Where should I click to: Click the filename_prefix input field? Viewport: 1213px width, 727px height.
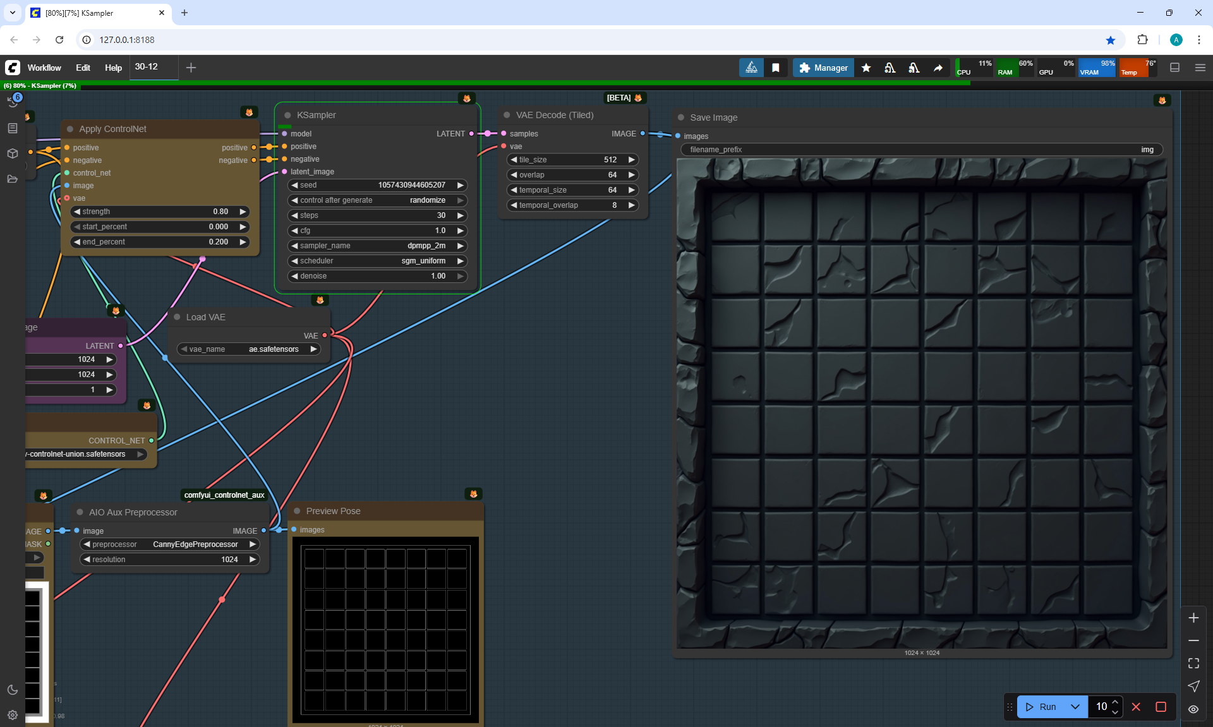(921, 150)
